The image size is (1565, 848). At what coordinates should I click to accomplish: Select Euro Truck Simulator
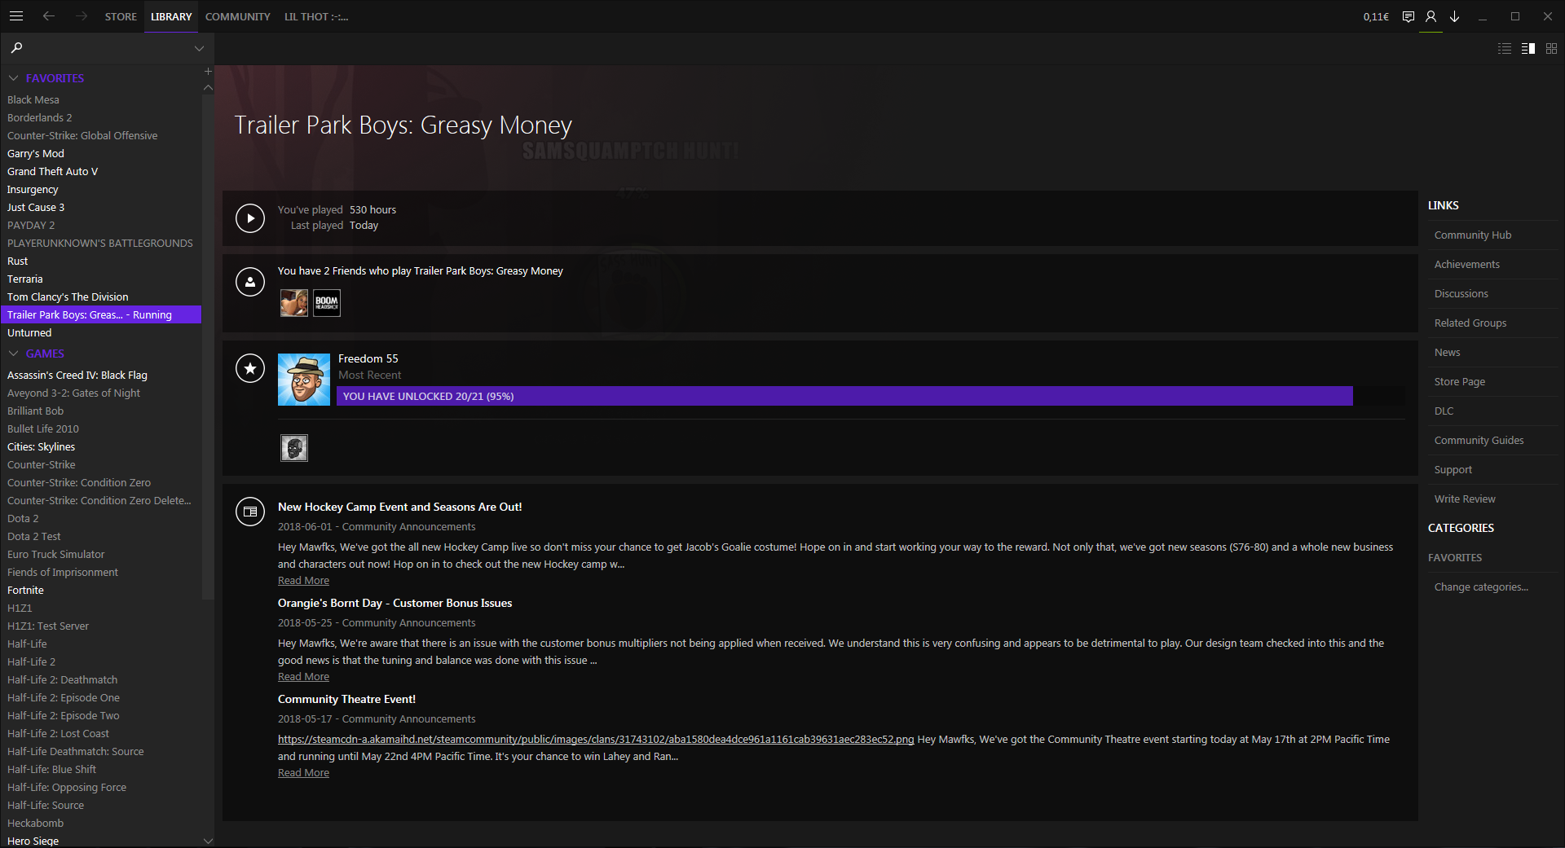101,554
